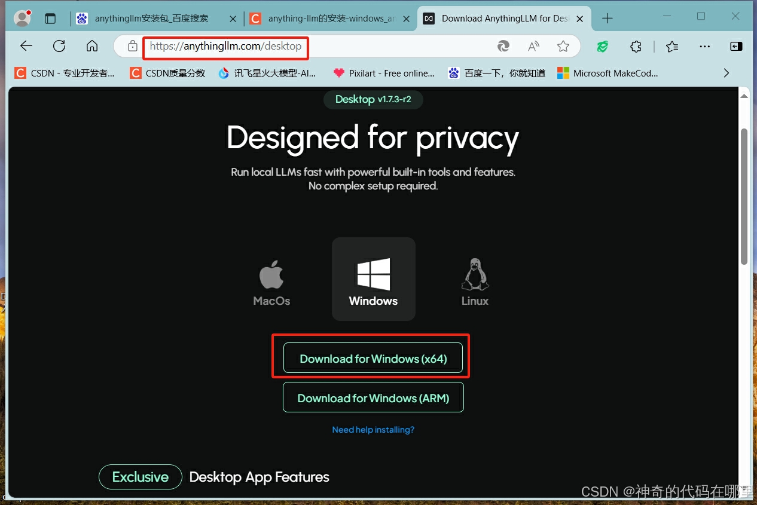Viewport: 757px width, 505px height.
Task: Click Download for Windows (x64) button
Action: (373, 358)
